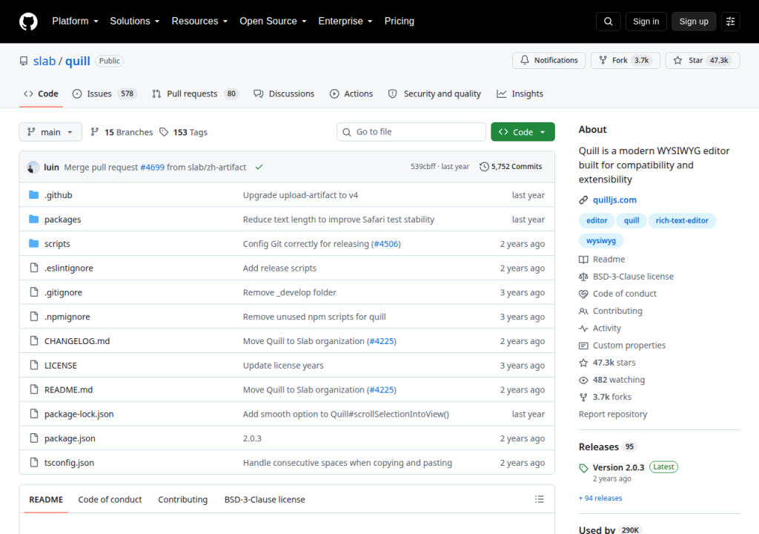This screenshot has width=759, height=534.
Task: Open the 15 Branches link
Action: (122, 132)
